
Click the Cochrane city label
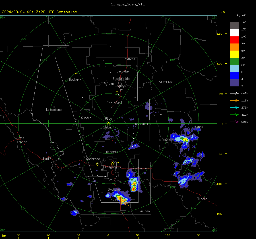pyautogui.click(x=93, y=159)
